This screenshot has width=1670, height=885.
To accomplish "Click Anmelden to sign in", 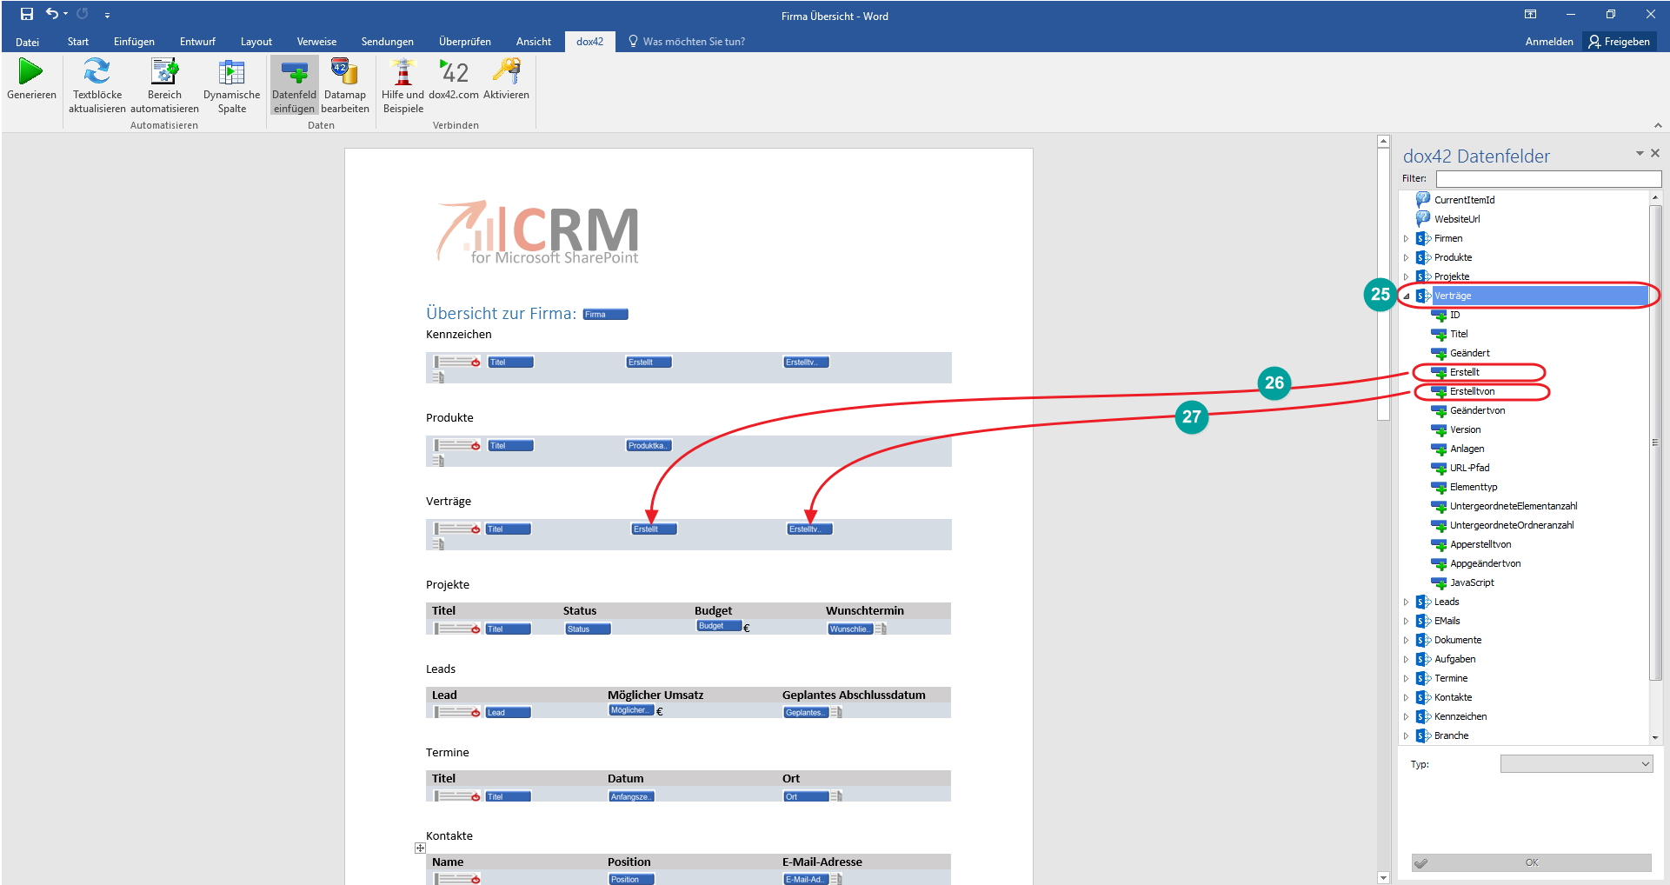I will pos(1548,42).
